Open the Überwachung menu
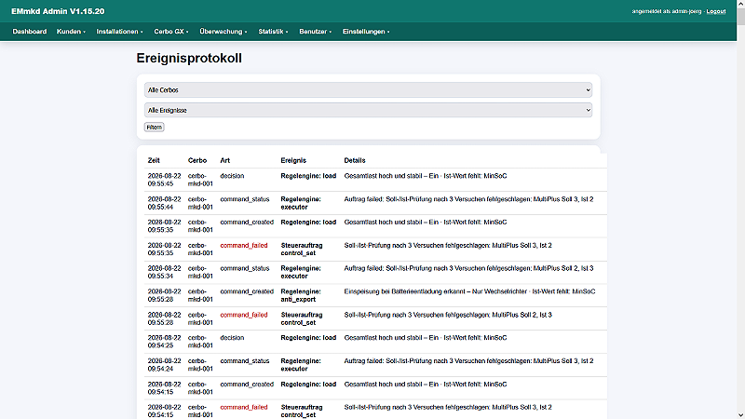 pyautogui.click(x=223, y=32)
